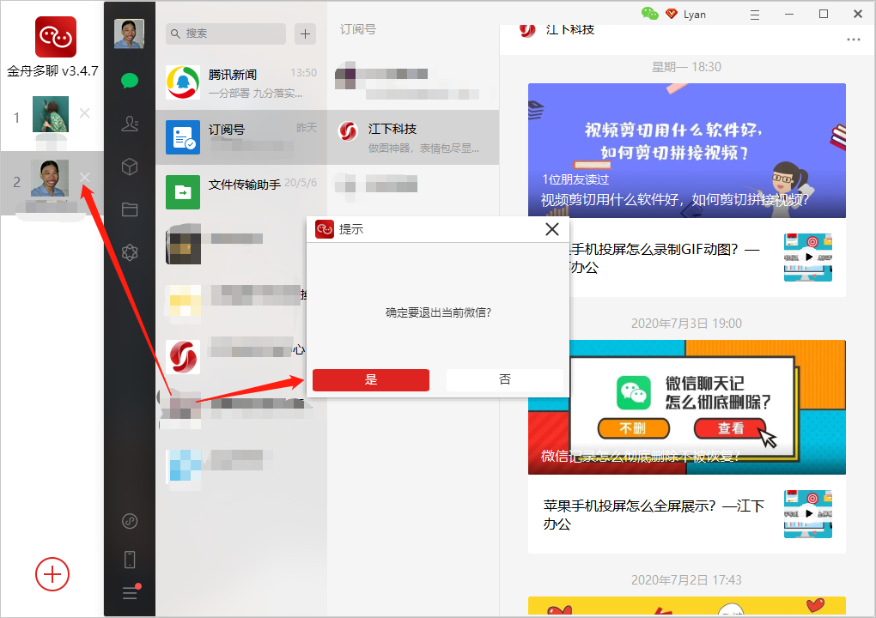Click the 苹果手机投屏 article video thumbnail
This screenshot has height=618, width=876.
click(808, 514)
